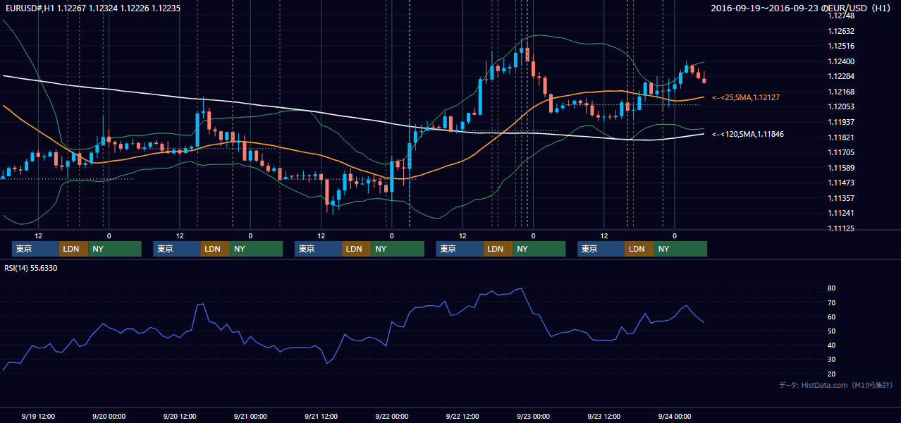Click the leftmost NY session block

(115, 249)
